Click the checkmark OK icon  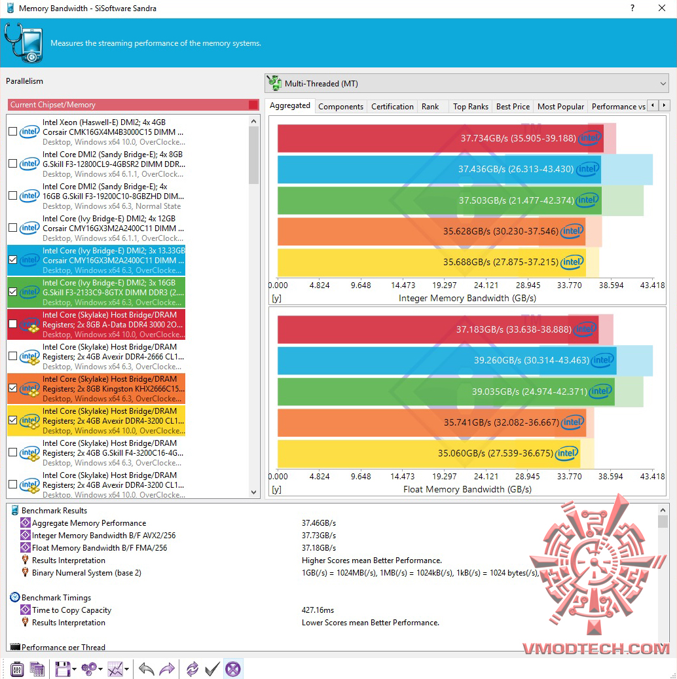coord(212,669)
